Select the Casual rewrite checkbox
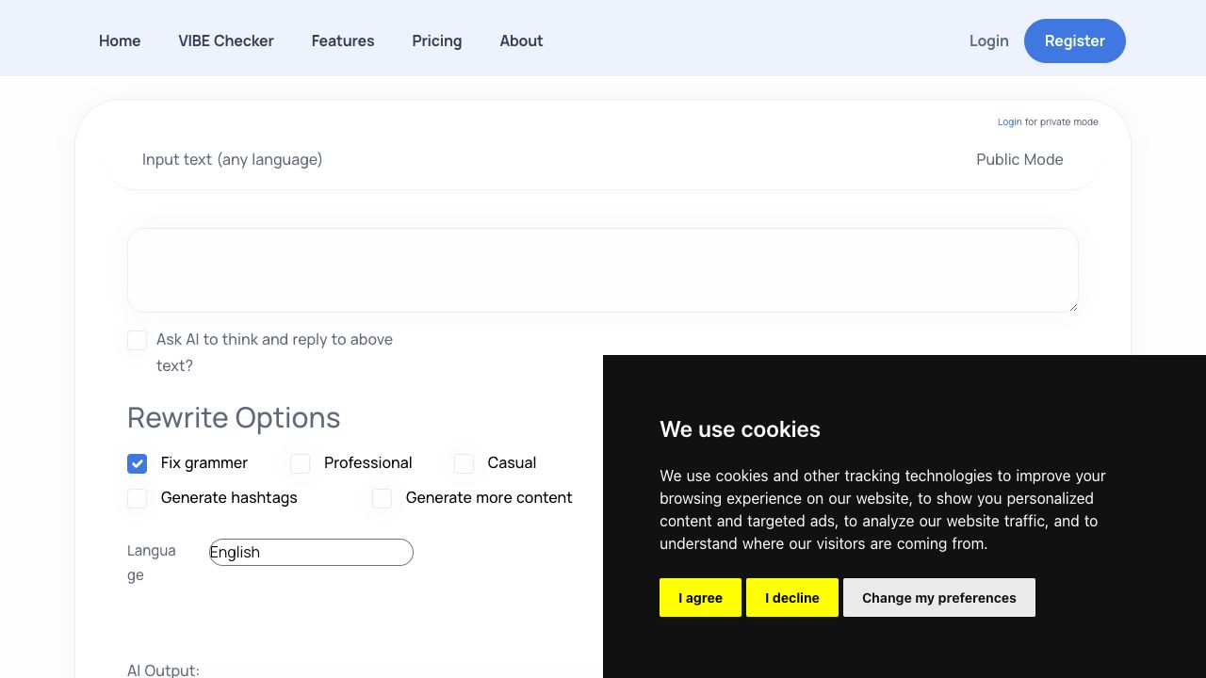This screenshot has width=1206, height=678. (464, 463)
